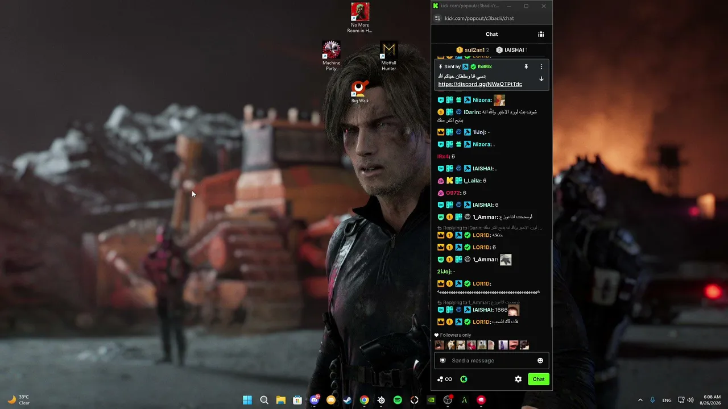The width and height of the screenshot is (728, 409).
Task: Open purple Discord with notification badge
Action: coord(315,400)
